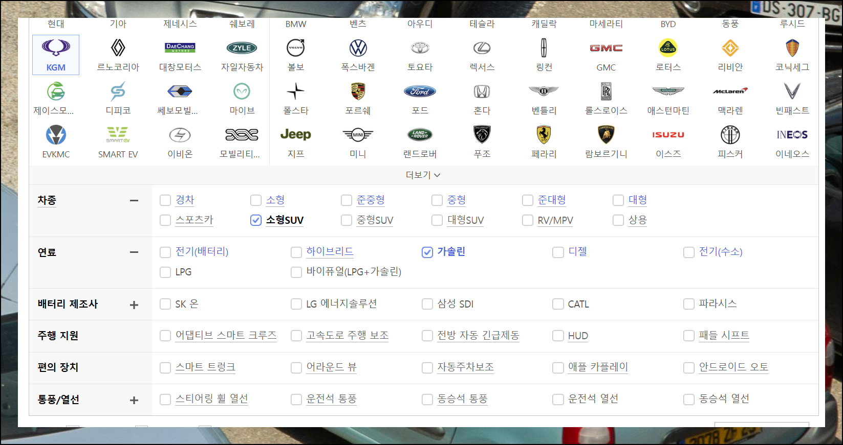This screenshot has height=445, width=843.
Task: Select the INEOS (이네오스) logo
Action: click(792, 135)
